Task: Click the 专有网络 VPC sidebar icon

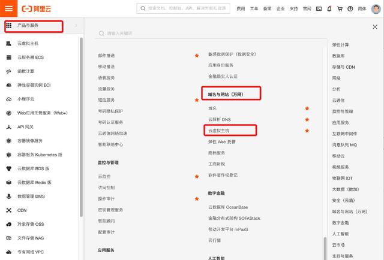Action: [9, 252]
